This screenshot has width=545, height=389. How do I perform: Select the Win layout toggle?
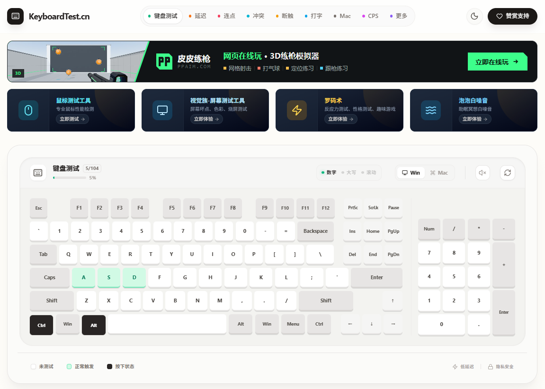click(411, 173)
